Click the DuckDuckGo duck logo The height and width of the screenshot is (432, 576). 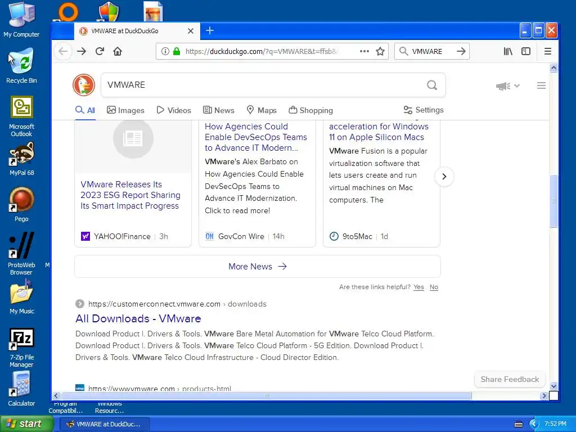tap(84, 85)
